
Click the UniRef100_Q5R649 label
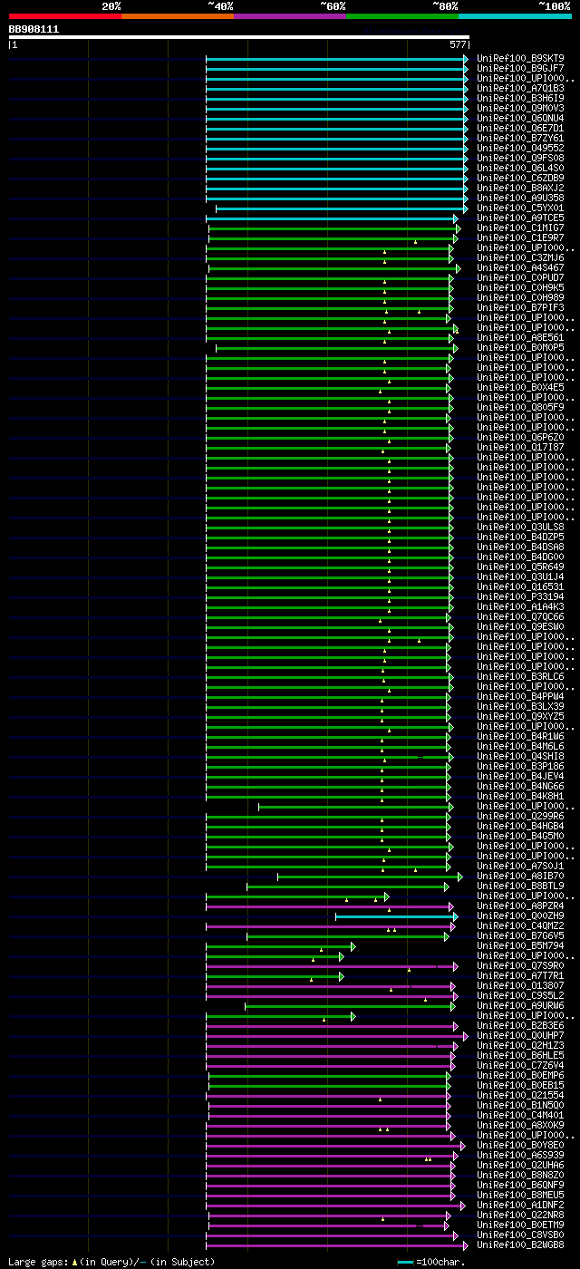click(x=520, y=567)
